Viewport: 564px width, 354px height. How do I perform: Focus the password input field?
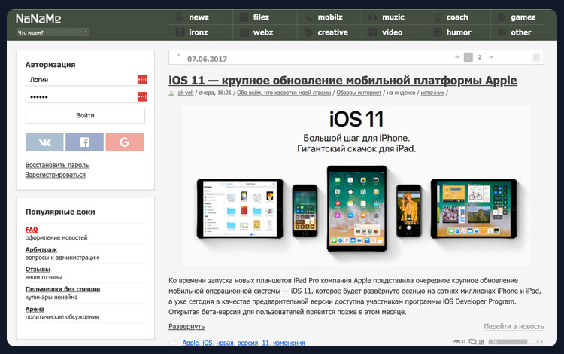[85, 96]
